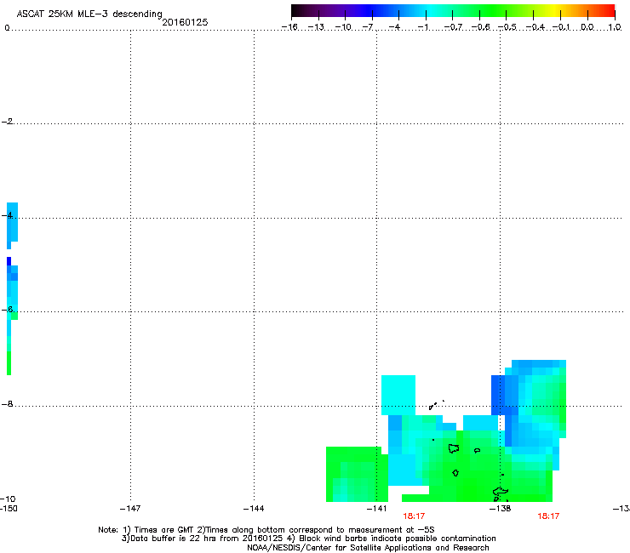Click the yellow section of the colorbar
The height and width of the screenshot is (553, 630).
click(556, 10)
